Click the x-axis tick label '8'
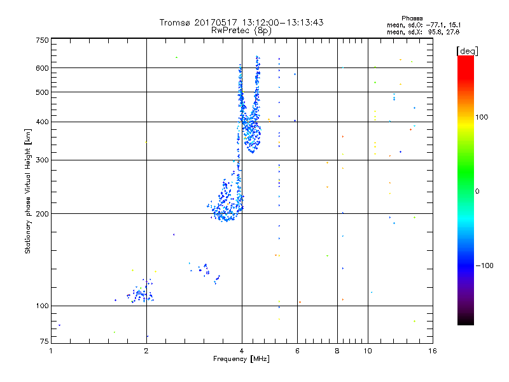The image size is (509, 382). (x=337, y=351)
